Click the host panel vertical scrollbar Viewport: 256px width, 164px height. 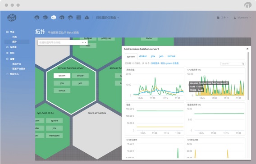(x=248, y=76)
